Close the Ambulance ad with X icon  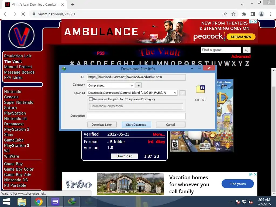click(255, 22)
